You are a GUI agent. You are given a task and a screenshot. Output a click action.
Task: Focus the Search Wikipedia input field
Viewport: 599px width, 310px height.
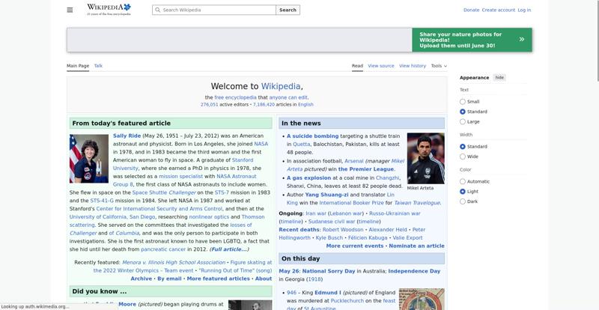point(214,10)
